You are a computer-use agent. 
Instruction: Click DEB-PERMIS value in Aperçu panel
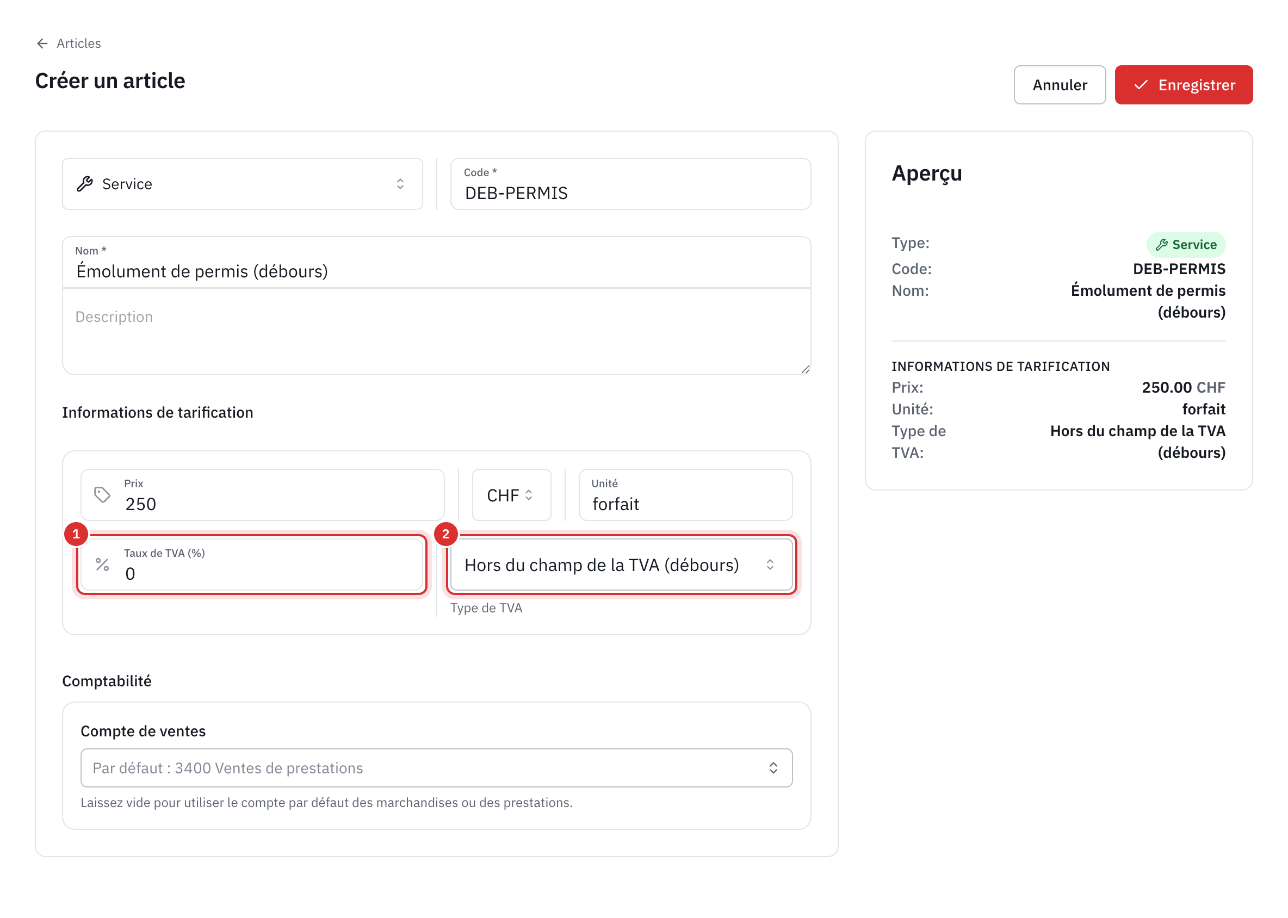[1178, 269]
